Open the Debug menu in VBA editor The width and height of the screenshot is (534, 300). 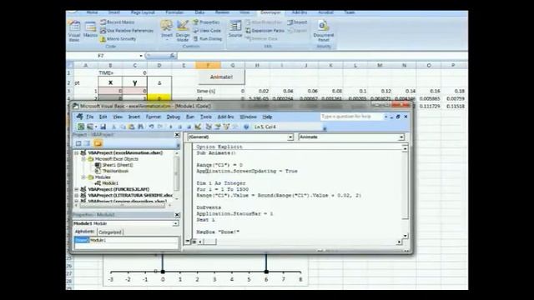click(x=173, y=117)
